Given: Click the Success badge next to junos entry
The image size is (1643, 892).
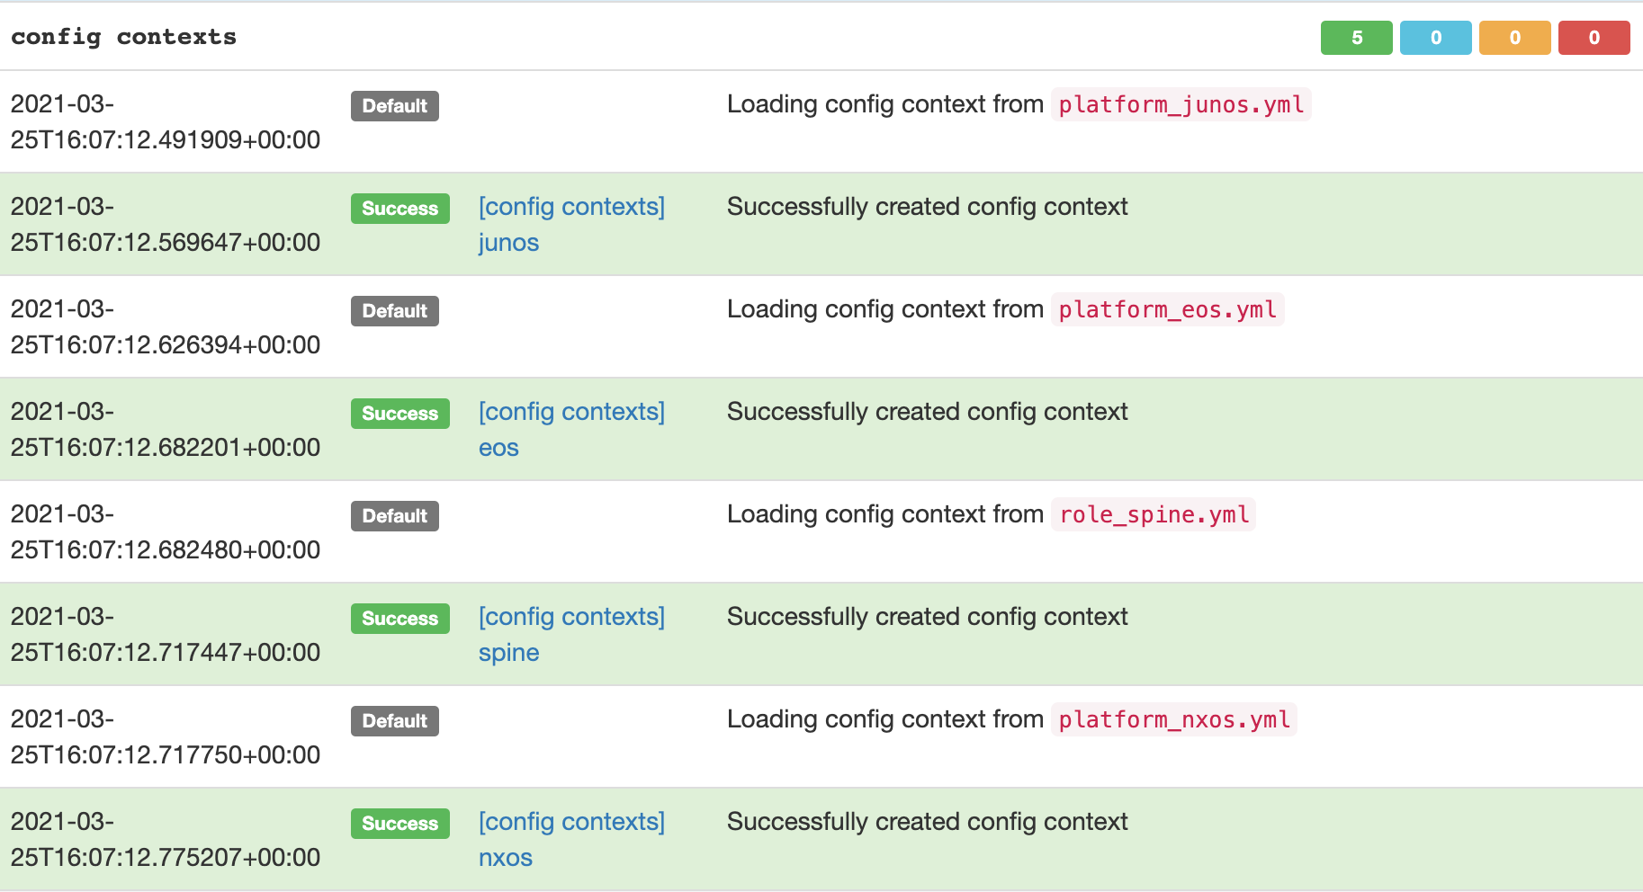Looking at the screenshot, I should (400, 208).
